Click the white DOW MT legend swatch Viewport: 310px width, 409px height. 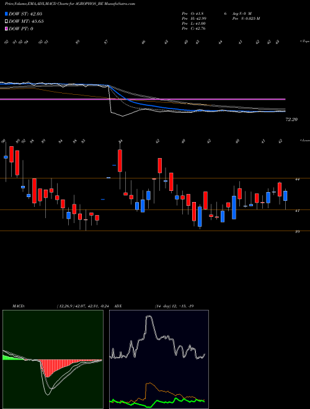(x=6, y=21)
